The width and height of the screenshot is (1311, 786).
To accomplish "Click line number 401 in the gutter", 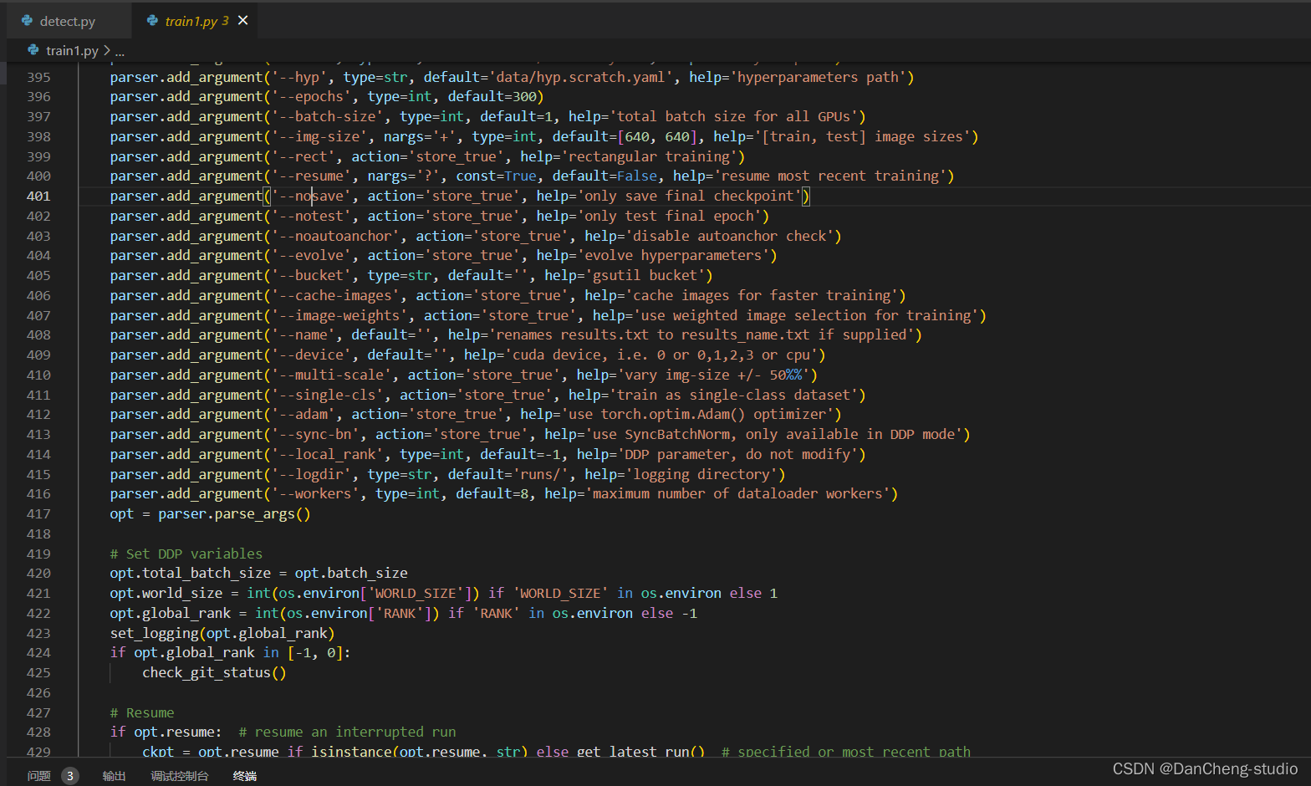I will tap(38, 196).
